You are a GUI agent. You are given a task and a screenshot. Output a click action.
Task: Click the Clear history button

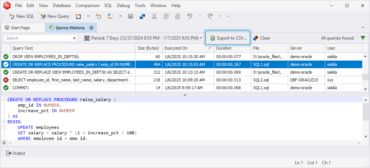point(262,38)
